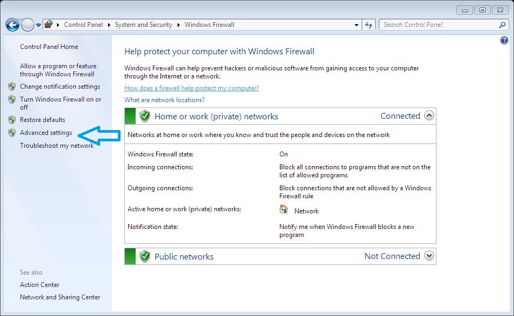Maximize the Windows Firewall window

point(482,10)
